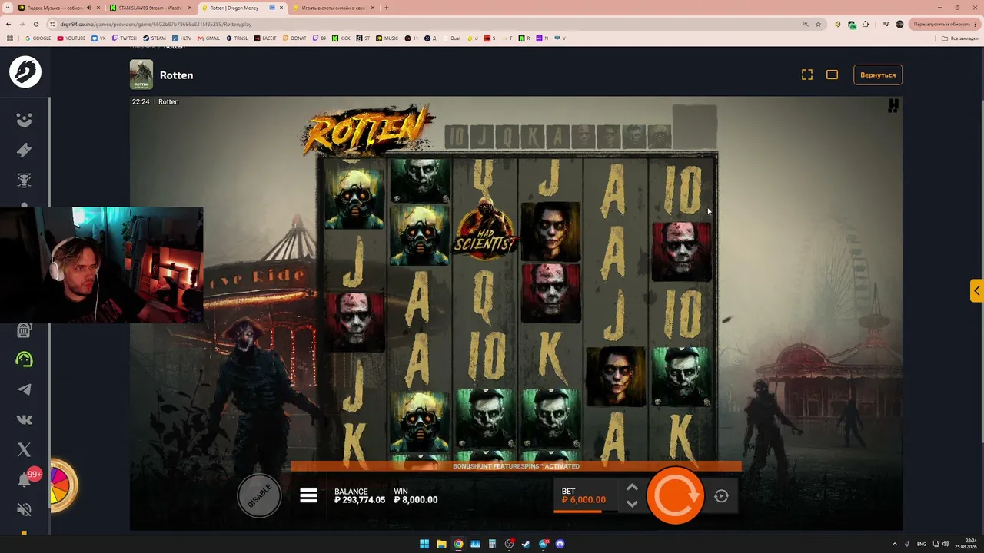Open Steam from the taskbar

pyautogui.click(x=526, y=544)
